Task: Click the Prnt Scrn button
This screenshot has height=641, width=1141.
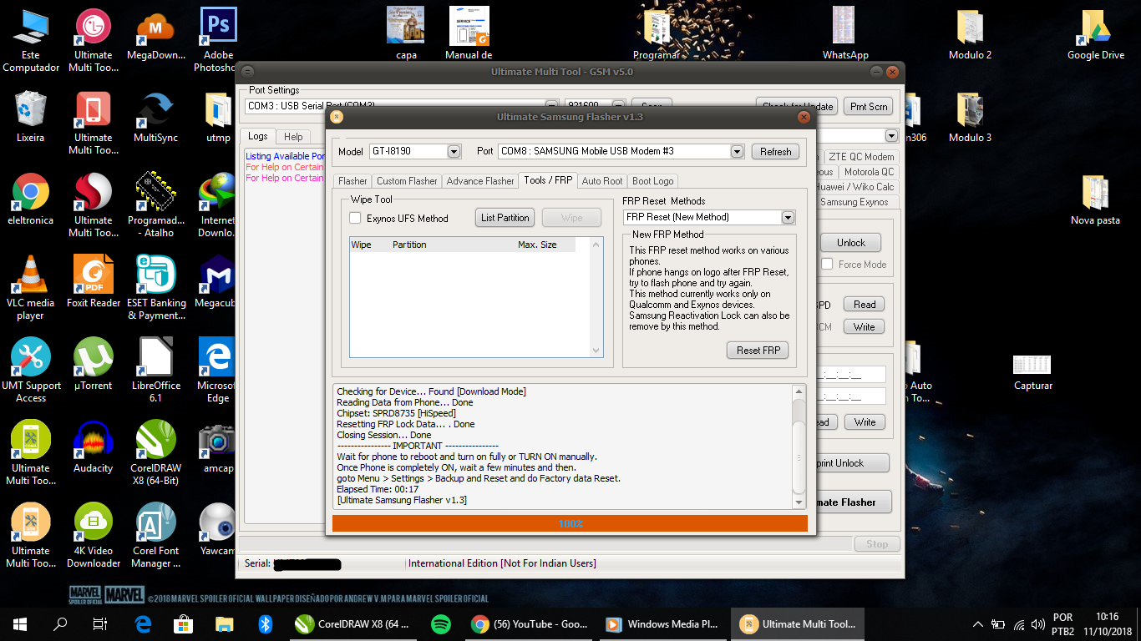Action: [869, 106]
